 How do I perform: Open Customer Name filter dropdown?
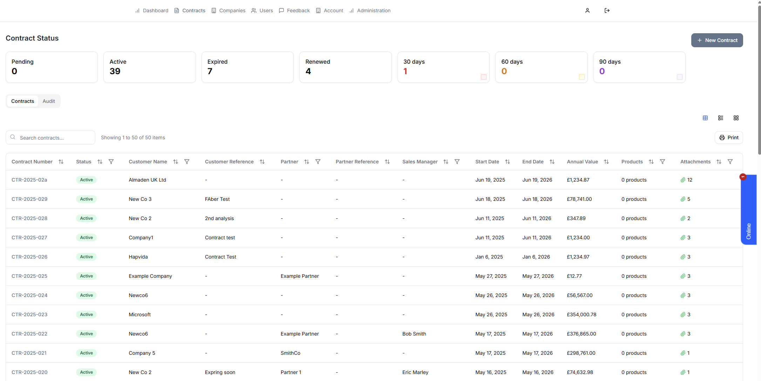point(187,162)
